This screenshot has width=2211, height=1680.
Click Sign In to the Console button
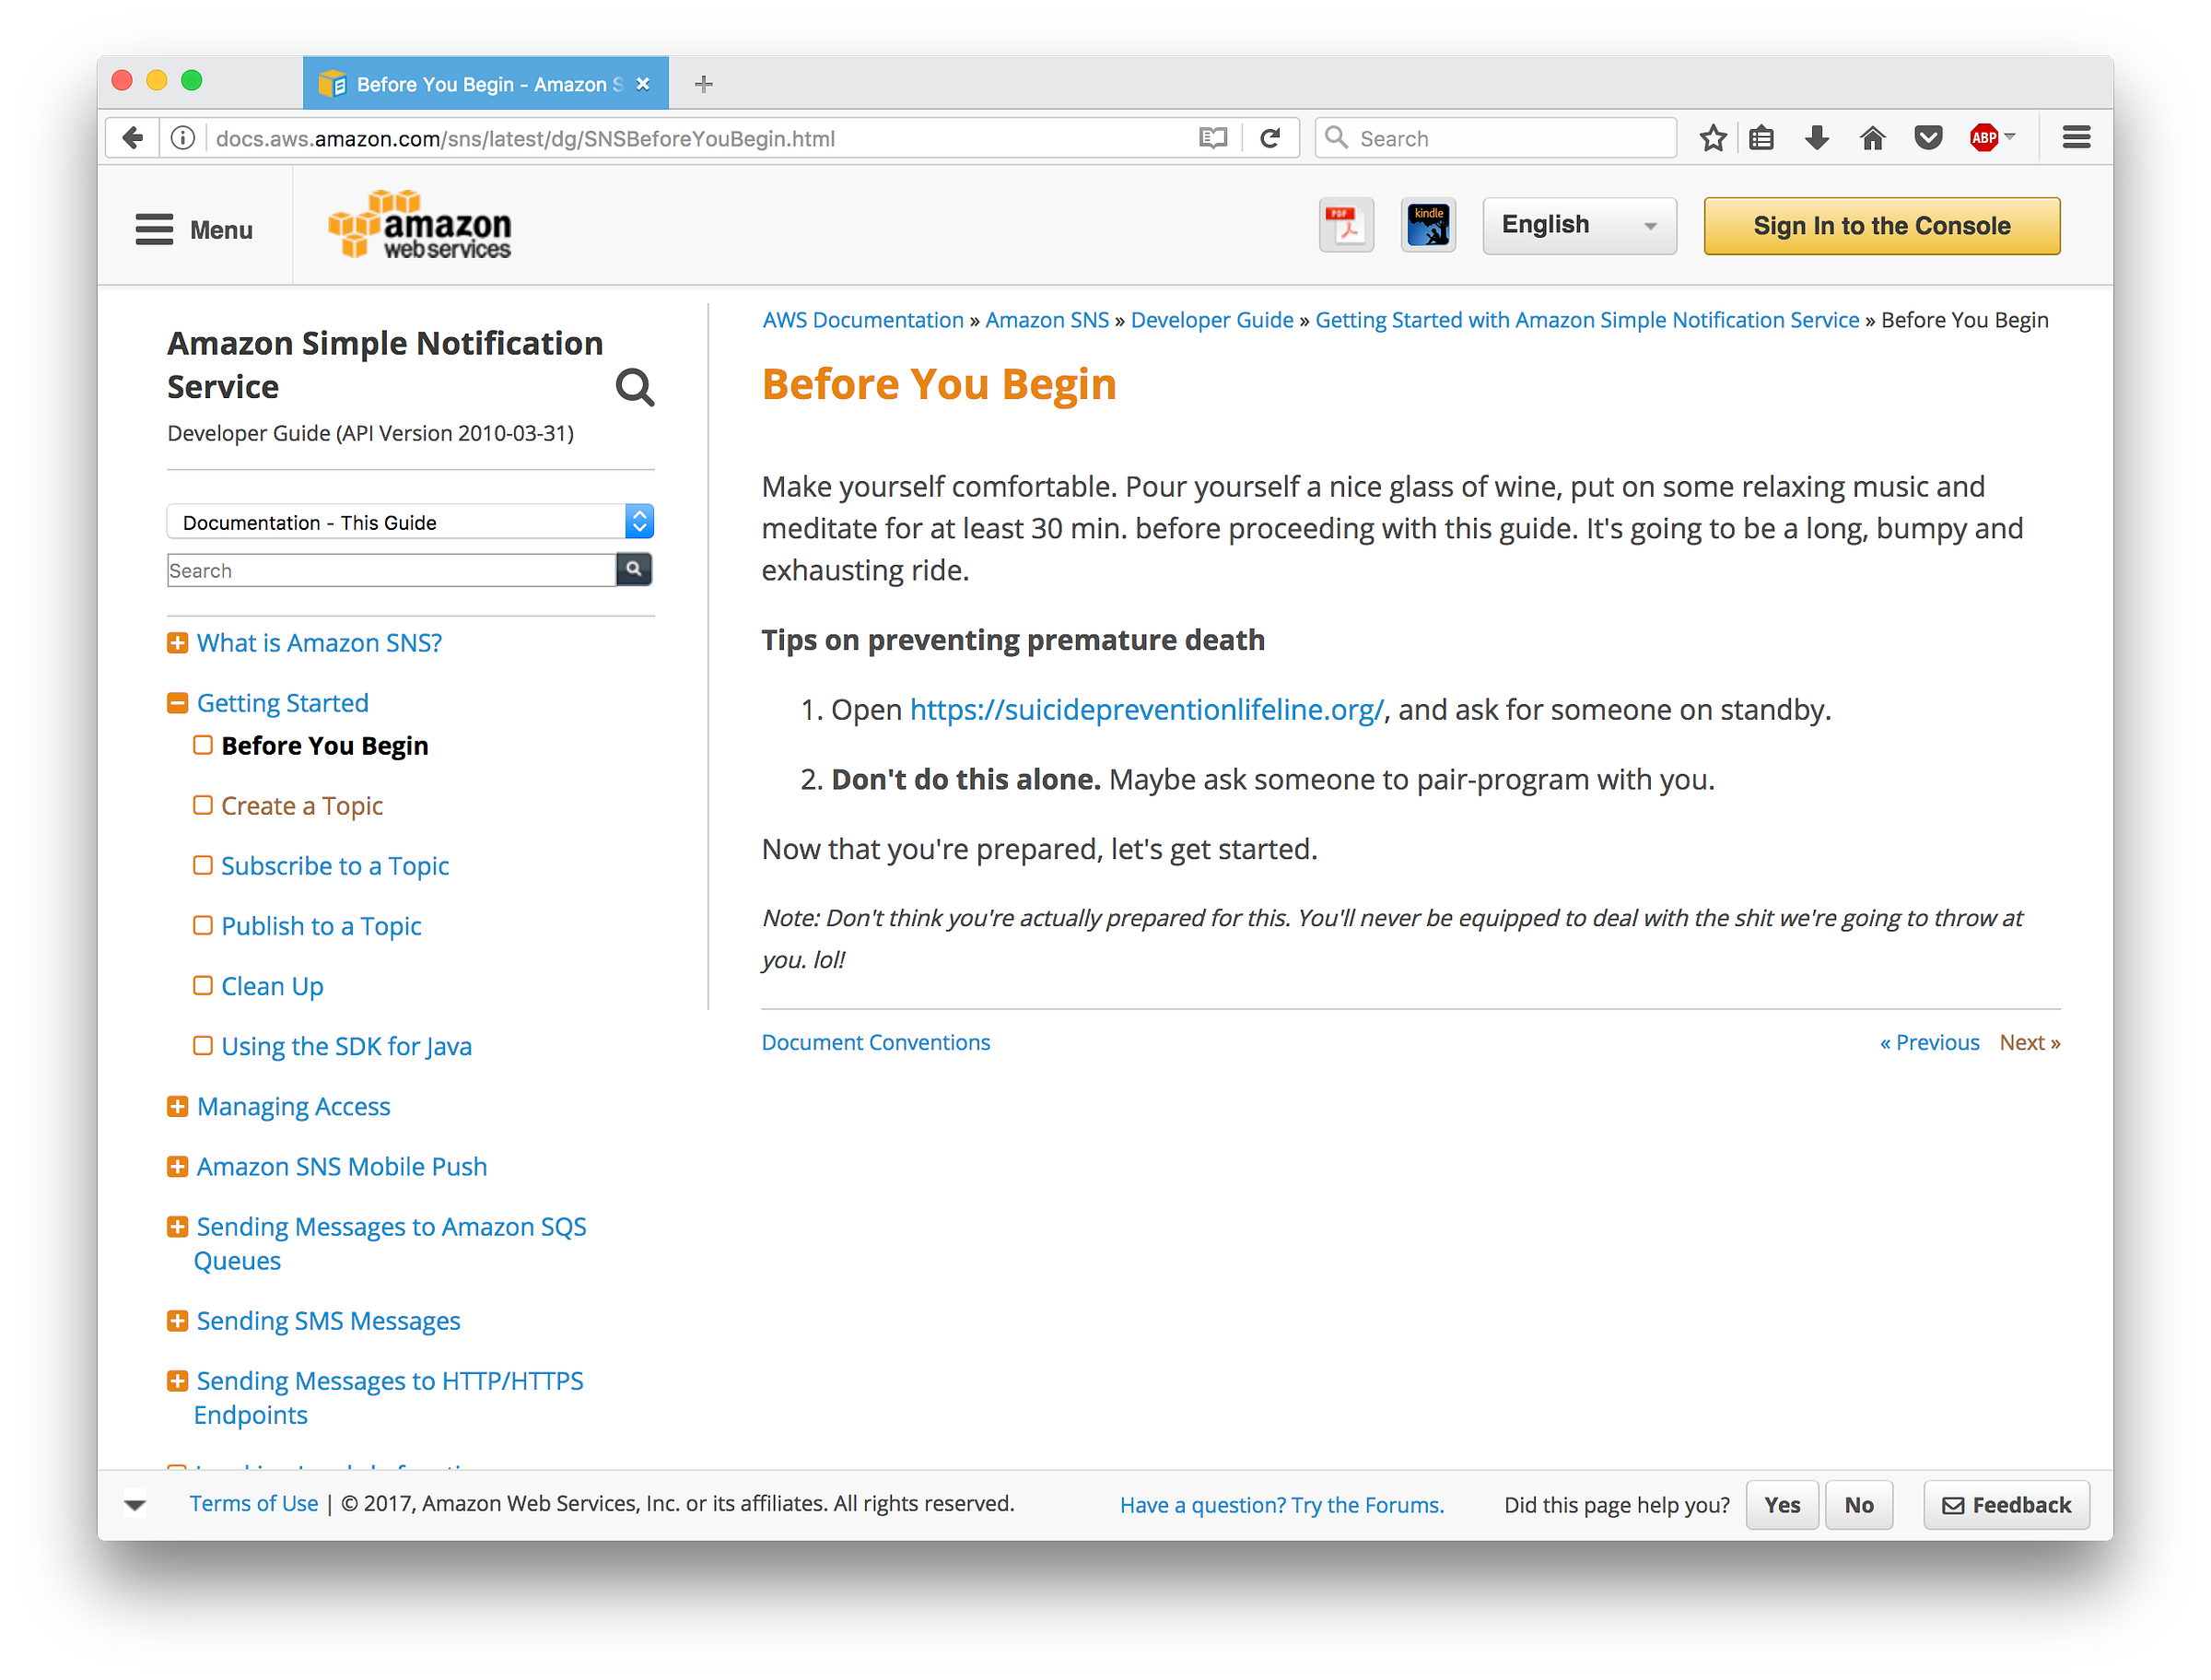[1881, 226]
